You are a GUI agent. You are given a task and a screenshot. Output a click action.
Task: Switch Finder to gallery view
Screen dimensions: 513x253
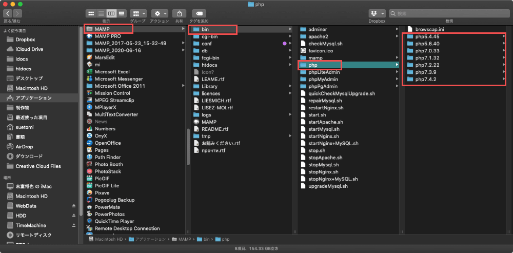click(122, 13)
